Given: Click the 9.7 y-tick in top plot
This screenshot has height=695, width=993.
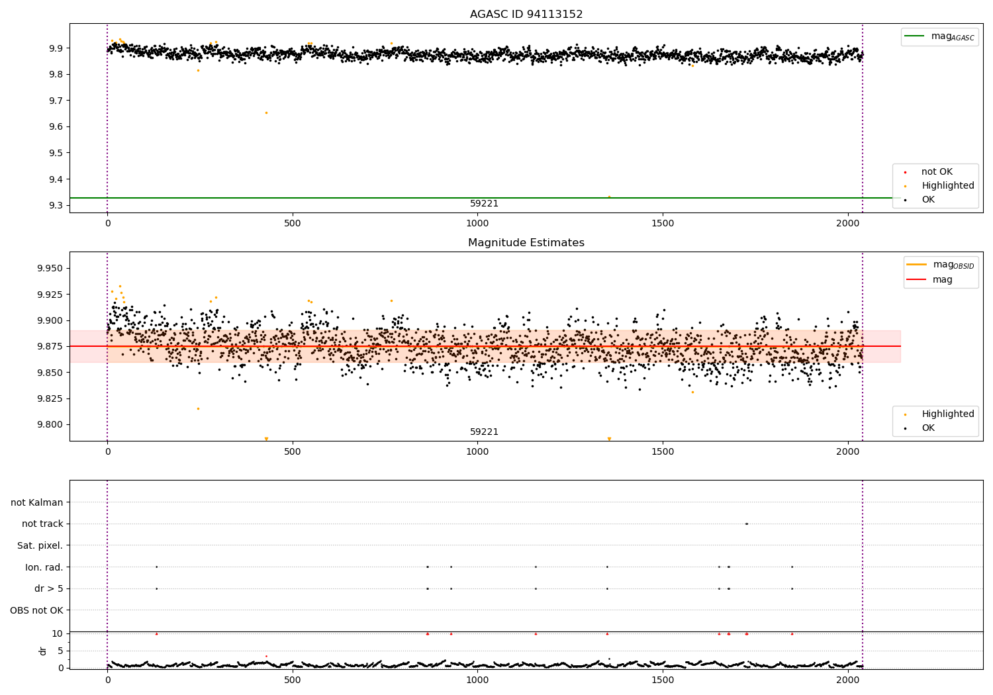Looking at the screenshot, I should (x=55, y=101).
